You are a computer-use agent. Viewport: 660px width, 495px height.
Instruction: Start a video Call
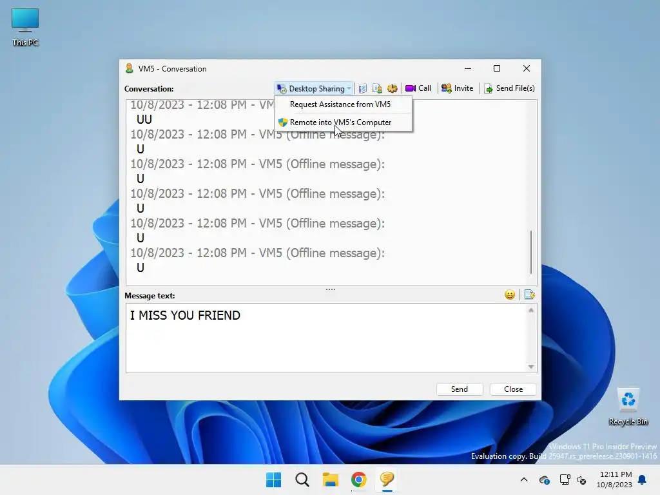[x=418, y=88]
